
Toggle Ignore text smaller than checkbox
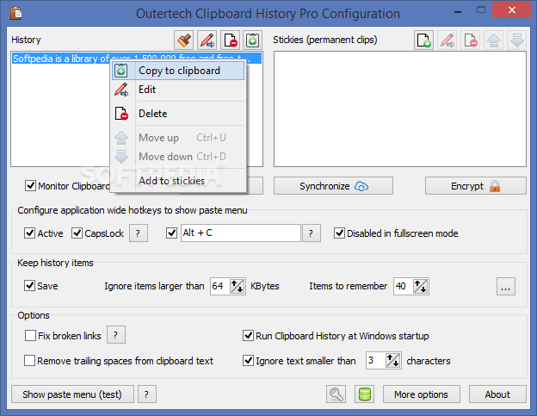pyautogui.click(x=248, y=361)
